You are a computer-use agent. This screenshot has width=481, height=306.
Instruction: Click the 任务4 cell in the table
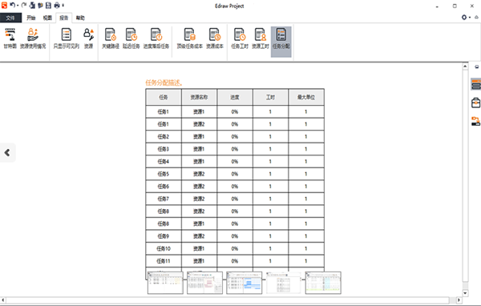point(164,162)
